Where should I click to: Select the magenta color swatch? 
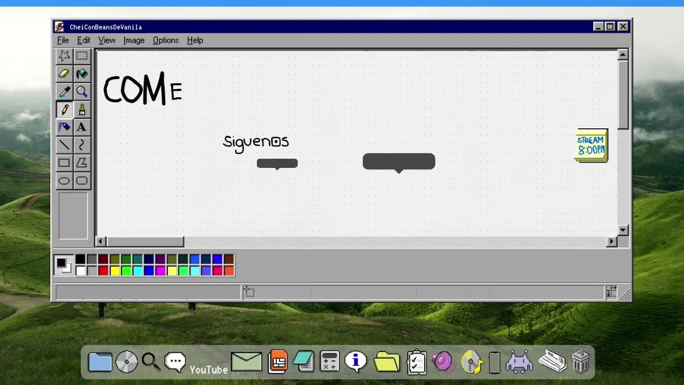point(160,271)
